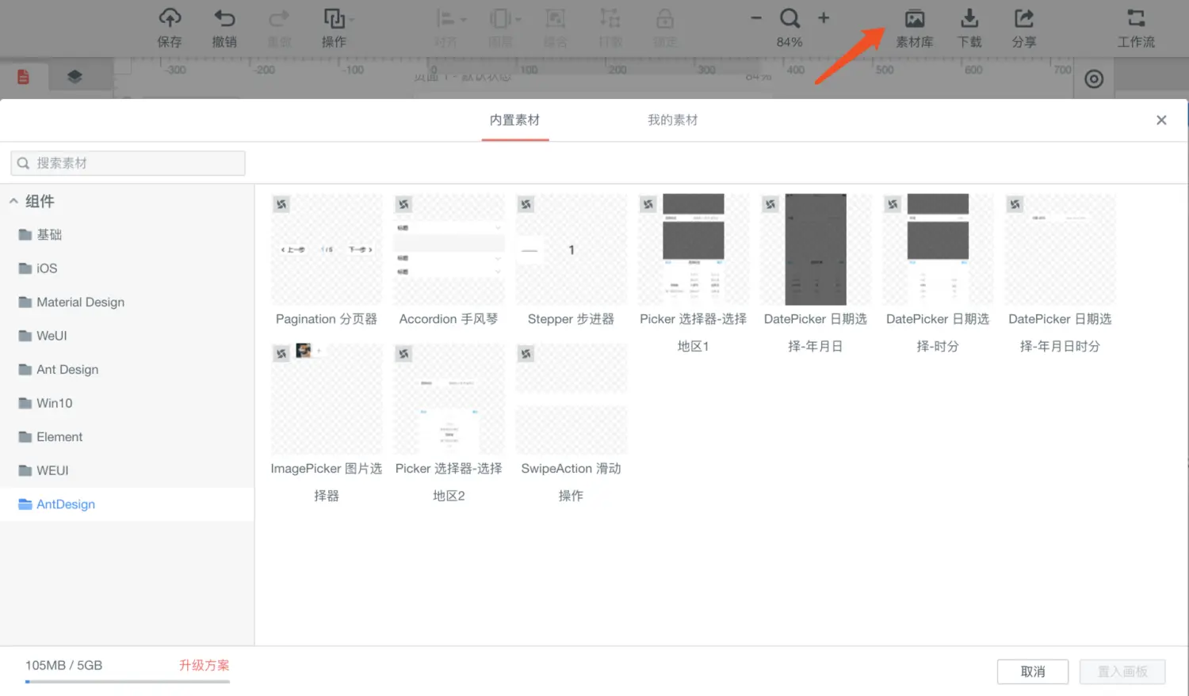Save the project with the cloud save icon

pos(170,28)
